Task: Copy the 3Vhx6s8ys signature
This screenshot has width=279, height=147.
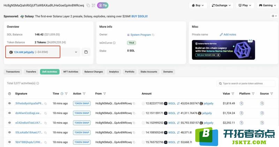Action: (x=46, y=104)
